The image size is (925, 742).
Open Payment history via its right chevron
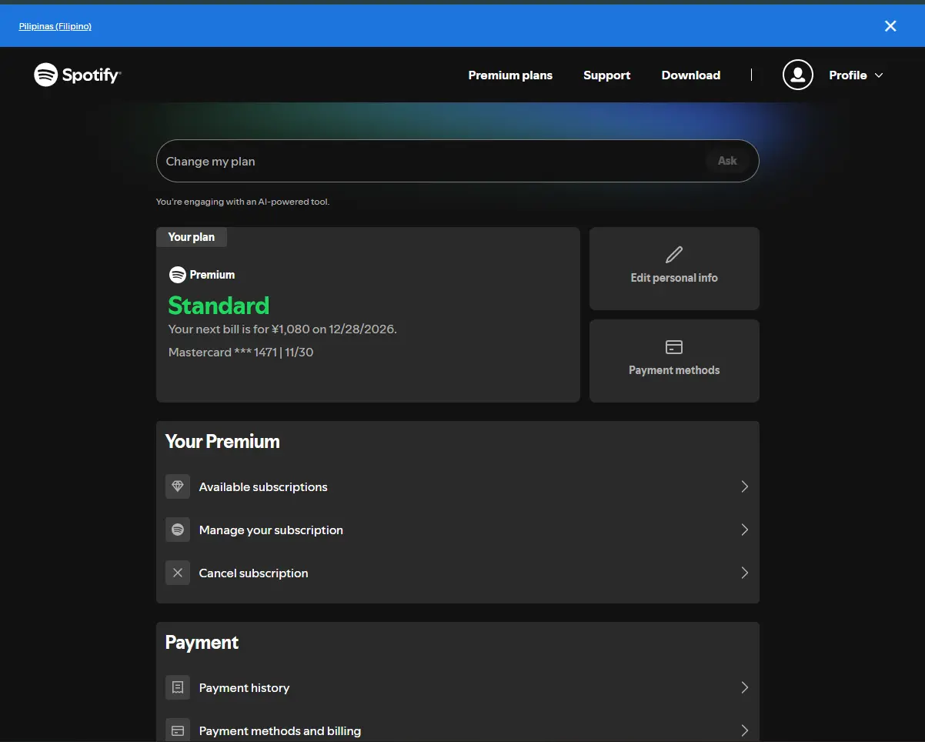[x=744, y=687]
